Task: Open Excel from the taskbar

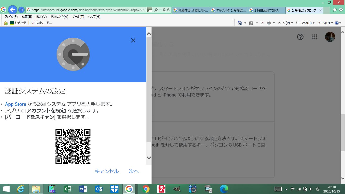Action: [x=67, y=189]
